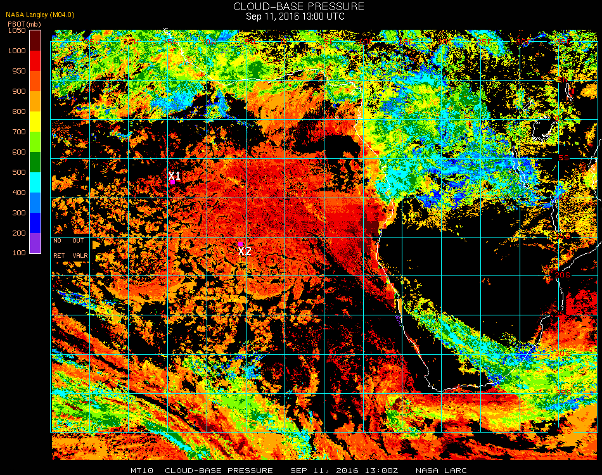
Task: Click the 'PBOT (mb)' legend heading
Action: [24, 24]
